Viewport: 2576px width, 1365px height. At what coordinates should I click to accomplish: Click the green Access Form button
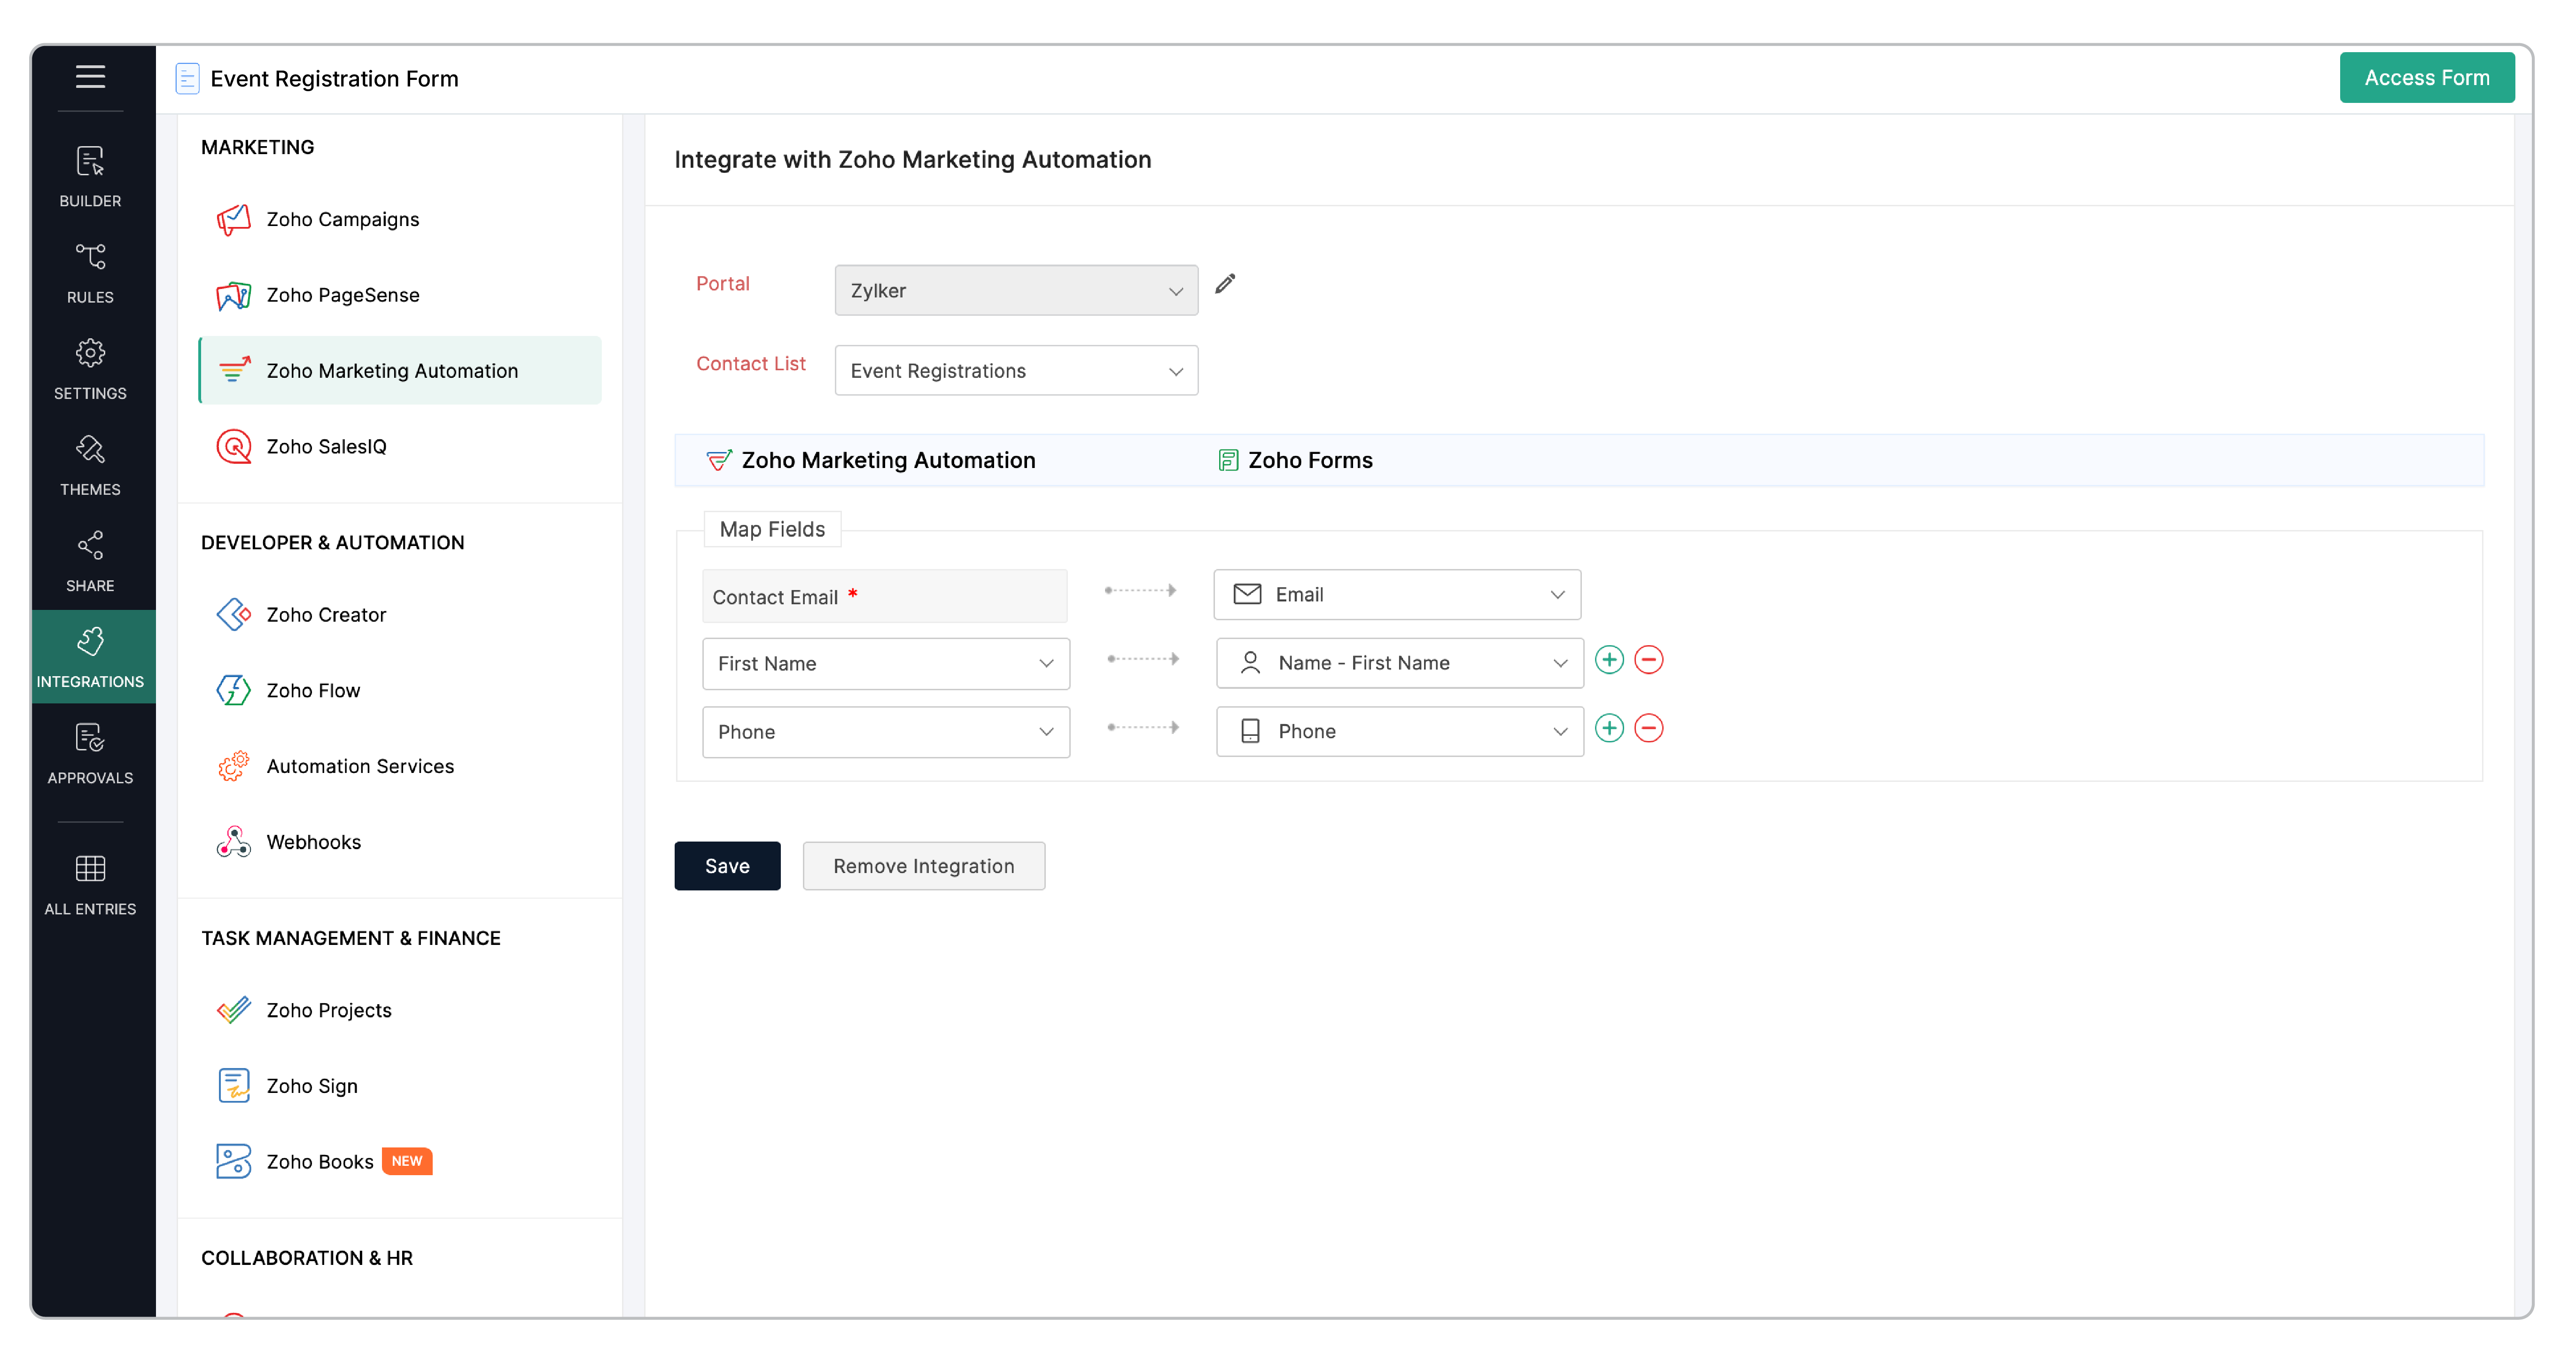(2426, 78)
